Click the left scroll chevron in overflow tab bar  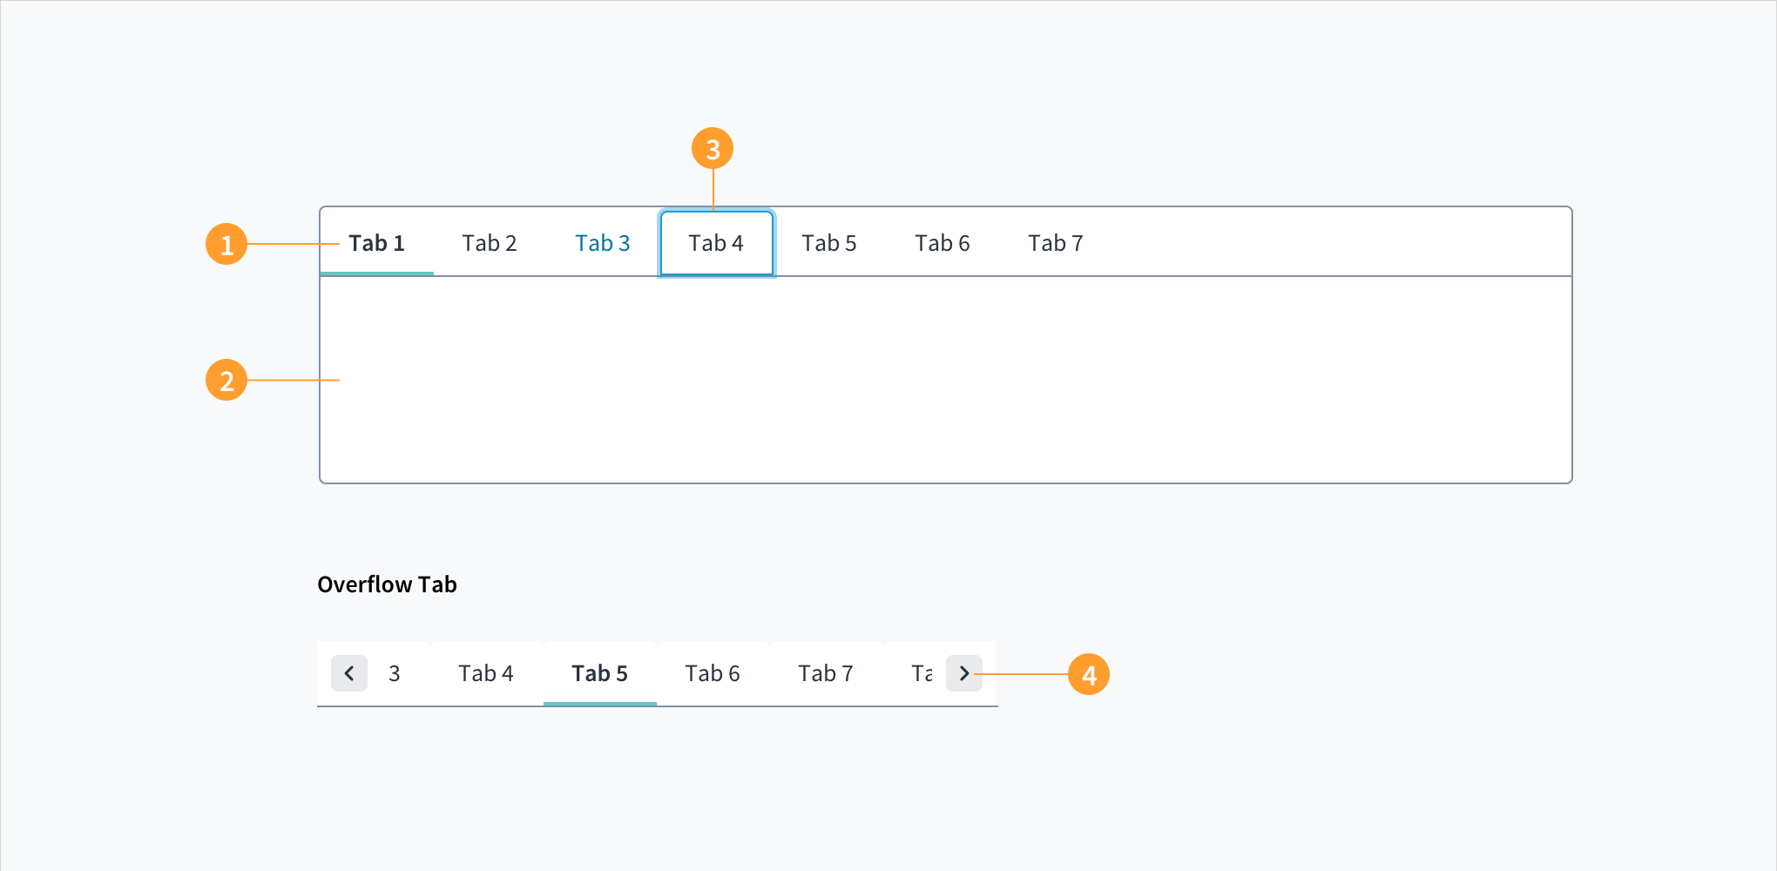(x=348, y=673)
